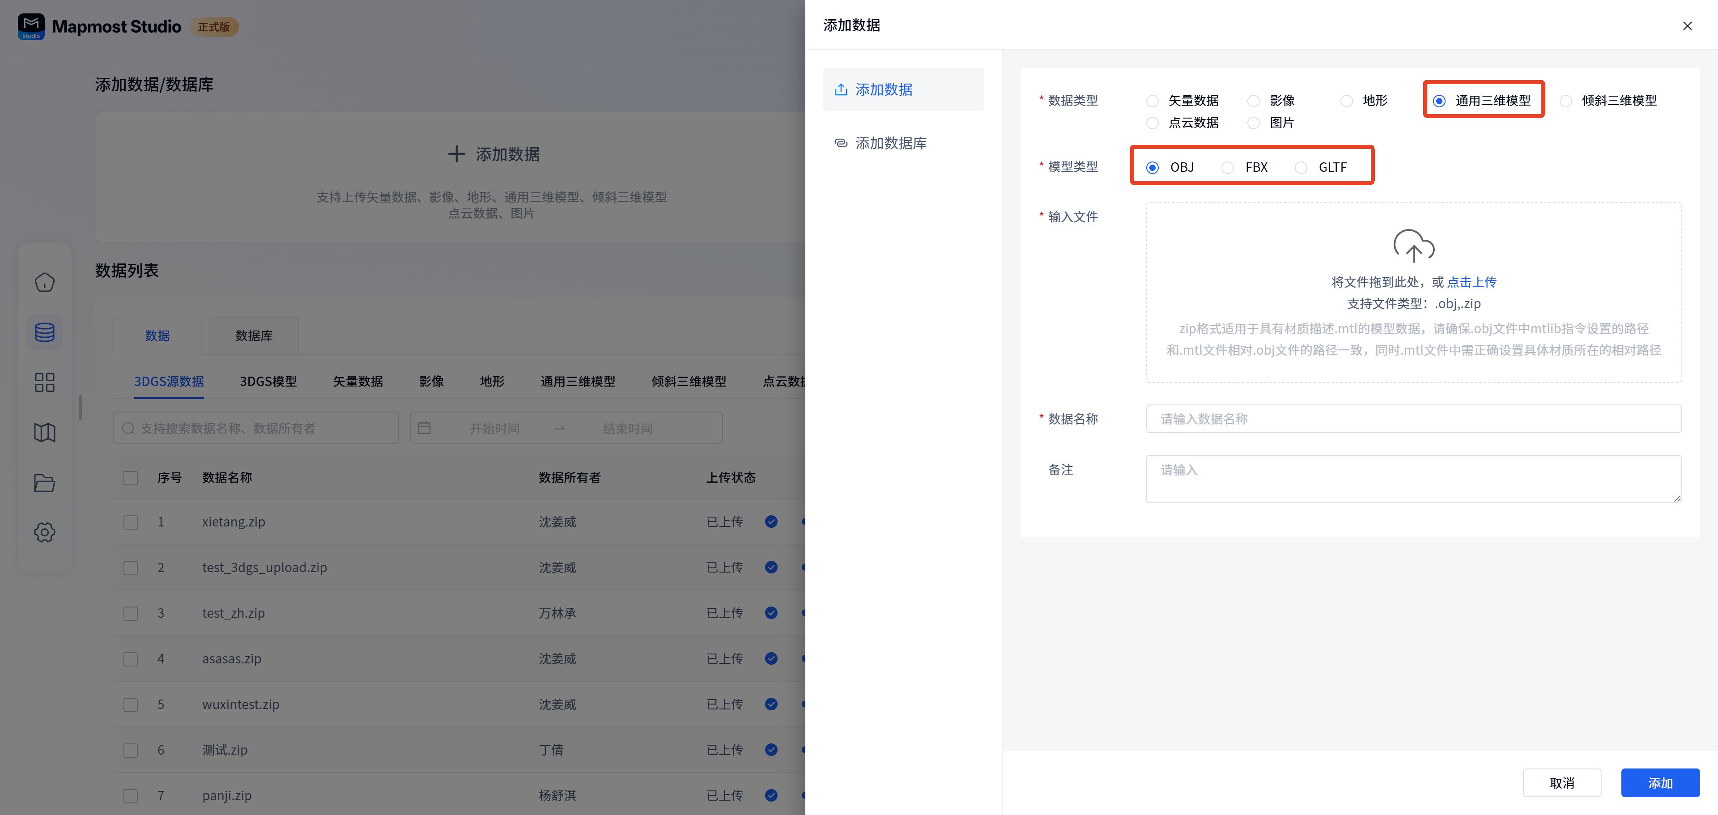Open settings gear in left sidebar
The image size is (1718, 815).
coord(44,532)
